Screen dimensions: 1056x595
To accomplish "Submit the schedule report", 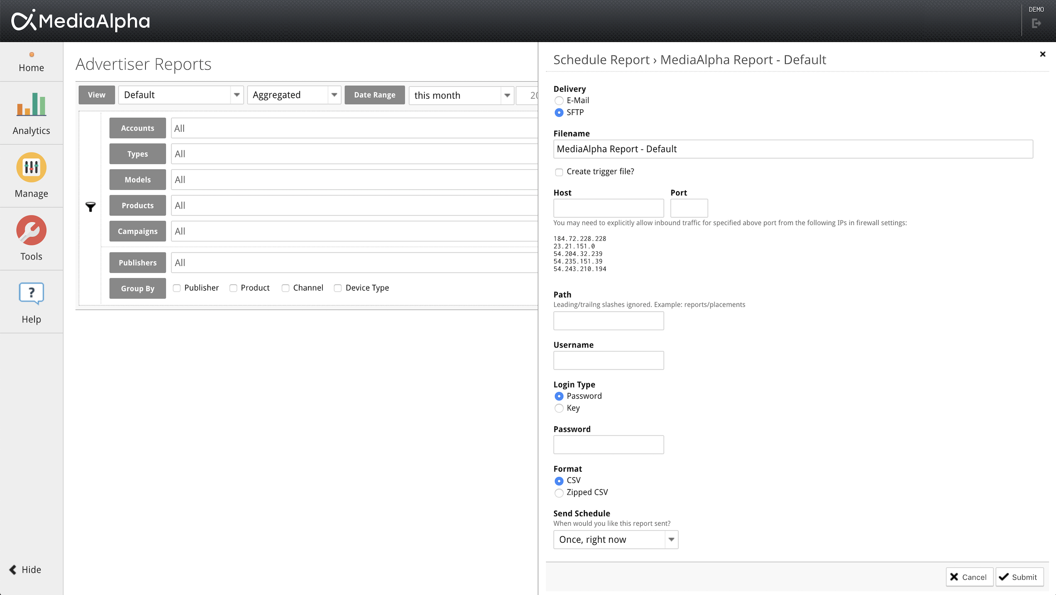I will point(1019,577).
